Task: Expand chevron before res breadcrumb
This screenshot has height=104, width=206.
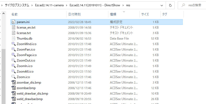Action: pos(123,6)
